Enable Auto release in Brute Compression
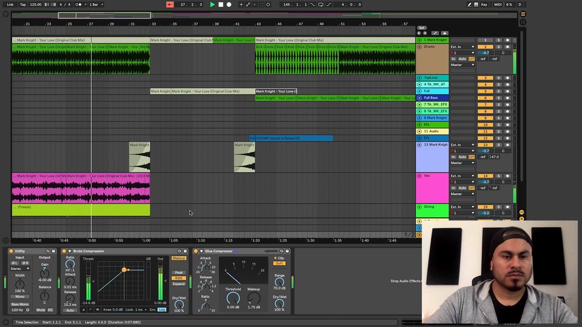Viewport: 582px width, 327px height. pos(70,310)
